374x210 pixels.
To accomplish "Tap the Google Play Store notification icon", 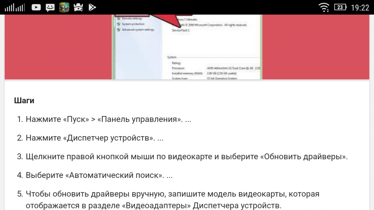I will (92, 7).
